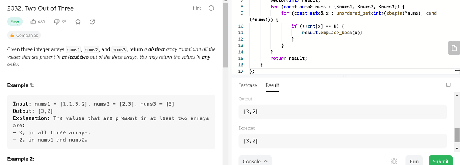Click the problem title Two Out of Three
The image size is (460, 165).
(x=41, y=8)
